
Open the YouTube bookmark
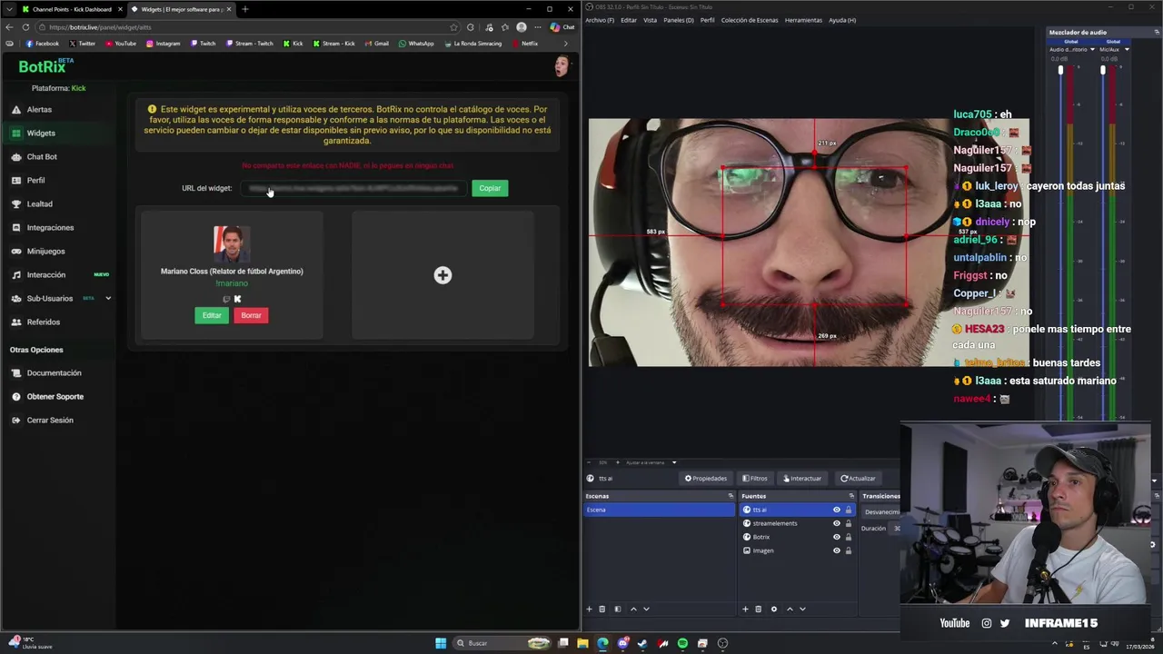[121, 44]
